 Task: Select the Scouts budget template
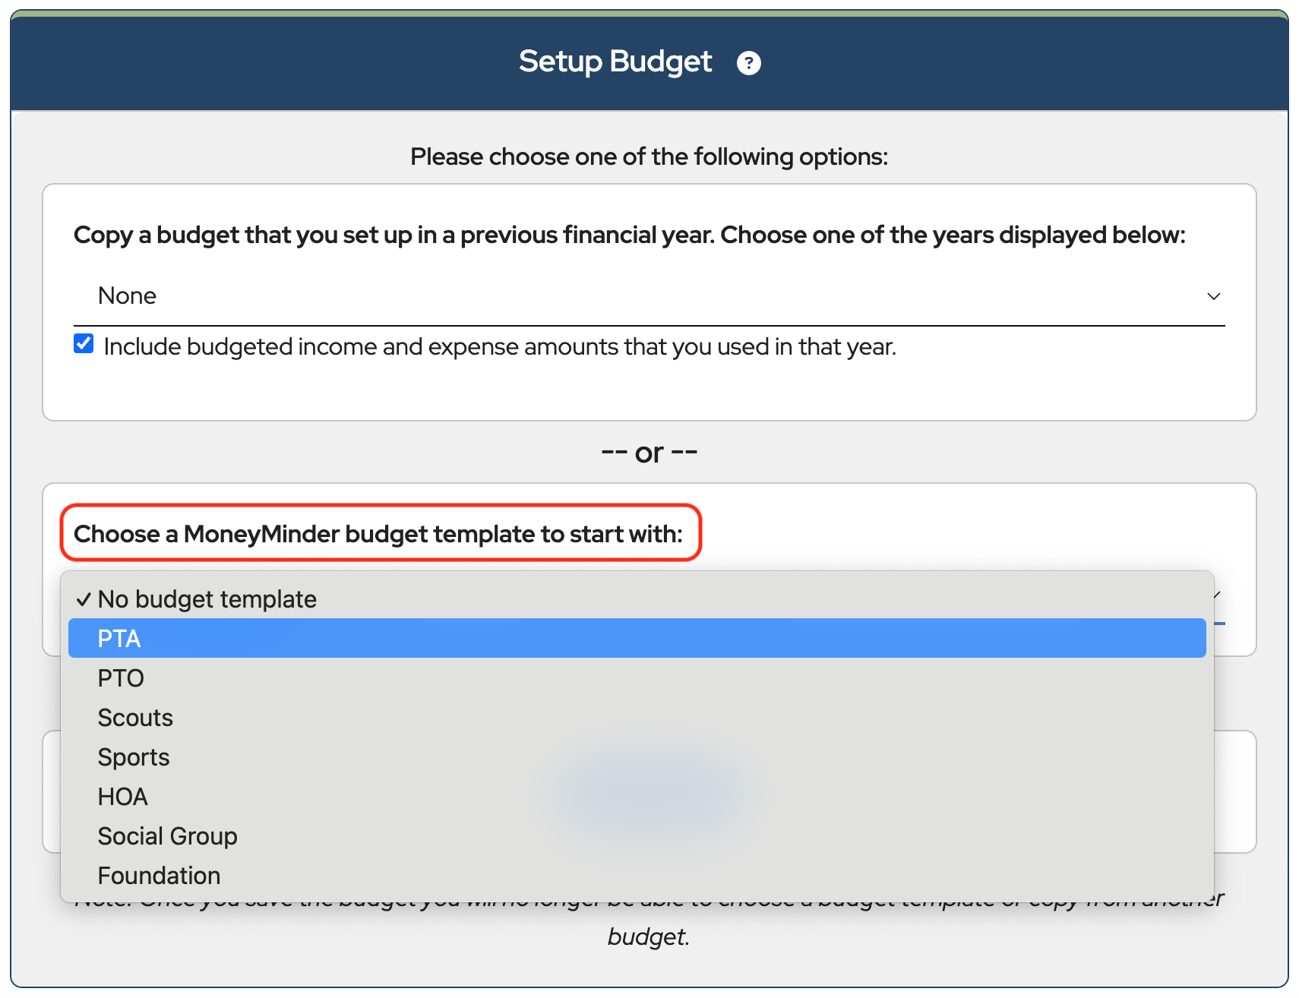click(135, 718)
